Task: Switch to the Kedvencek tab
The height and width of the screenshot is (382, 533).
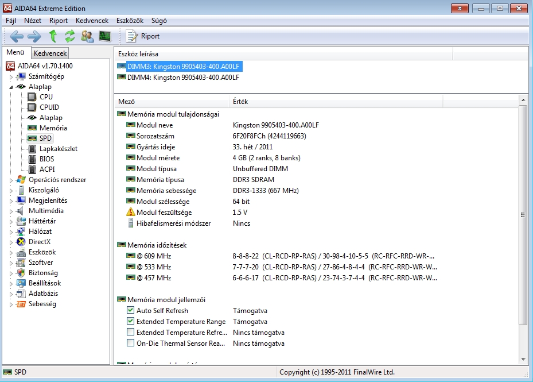Action: pyautogui.click(x=50, y=53)
